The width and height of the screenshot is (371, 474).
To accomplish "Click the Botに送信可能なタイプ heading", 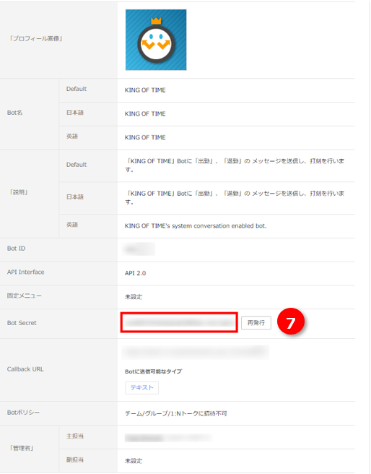I will (x=153, y=371).
